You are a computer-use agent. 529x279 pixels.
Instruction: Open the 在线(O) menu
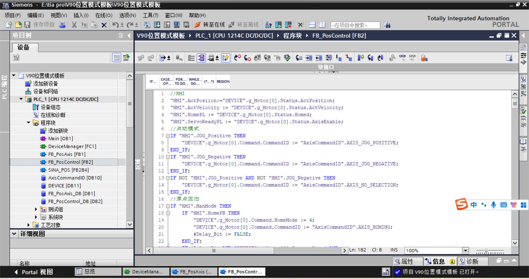[x=104, y=15]
